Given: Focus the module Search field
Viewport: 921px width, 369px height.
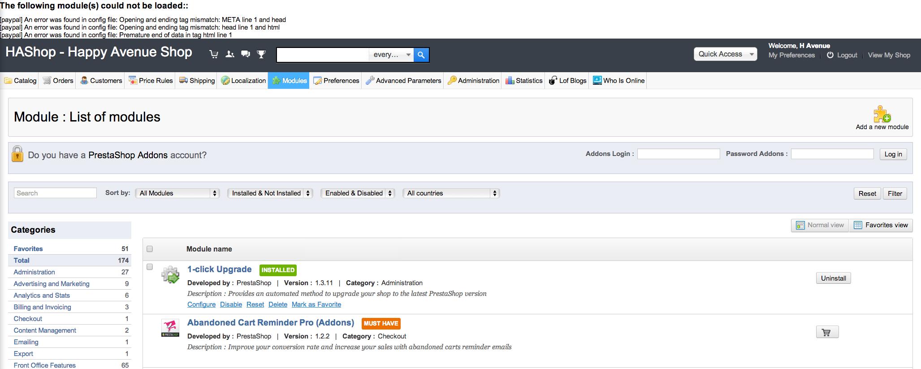Looking at the screenshot, I should 55,193.
